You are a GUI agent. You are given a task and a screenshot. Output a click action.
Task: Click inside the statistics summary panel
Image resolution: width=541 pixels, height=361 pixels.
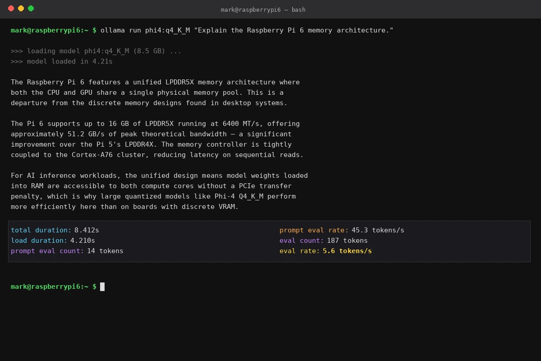click(203, 241)
